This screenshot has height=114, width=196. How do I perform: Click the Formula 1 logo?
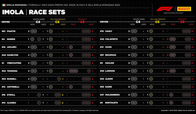pos(165,9)
